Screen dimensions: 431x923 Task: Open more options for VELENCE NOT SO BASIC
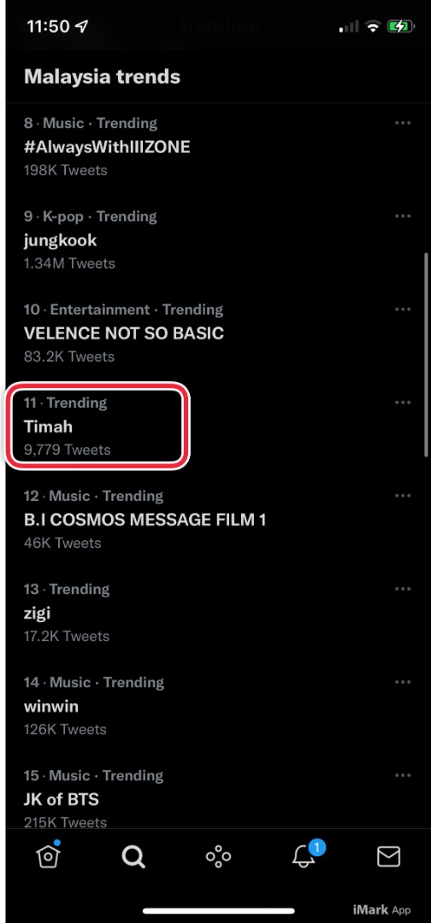[403, 309]
